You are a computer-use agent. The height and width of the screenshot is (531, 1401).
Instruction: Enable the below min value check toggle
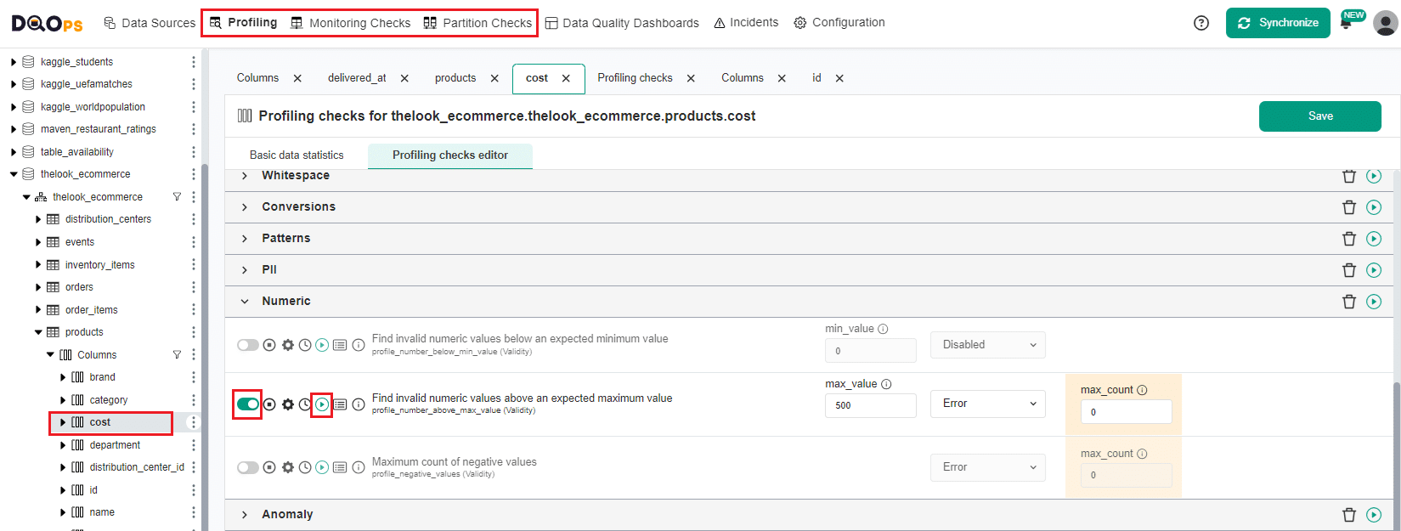pos(248,345)
